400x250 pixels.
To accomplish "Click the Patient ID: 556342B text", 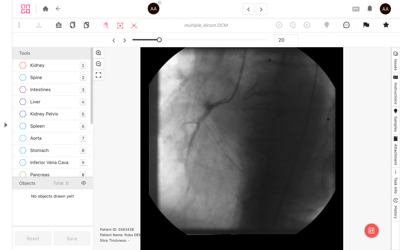I will click(117, 229).
